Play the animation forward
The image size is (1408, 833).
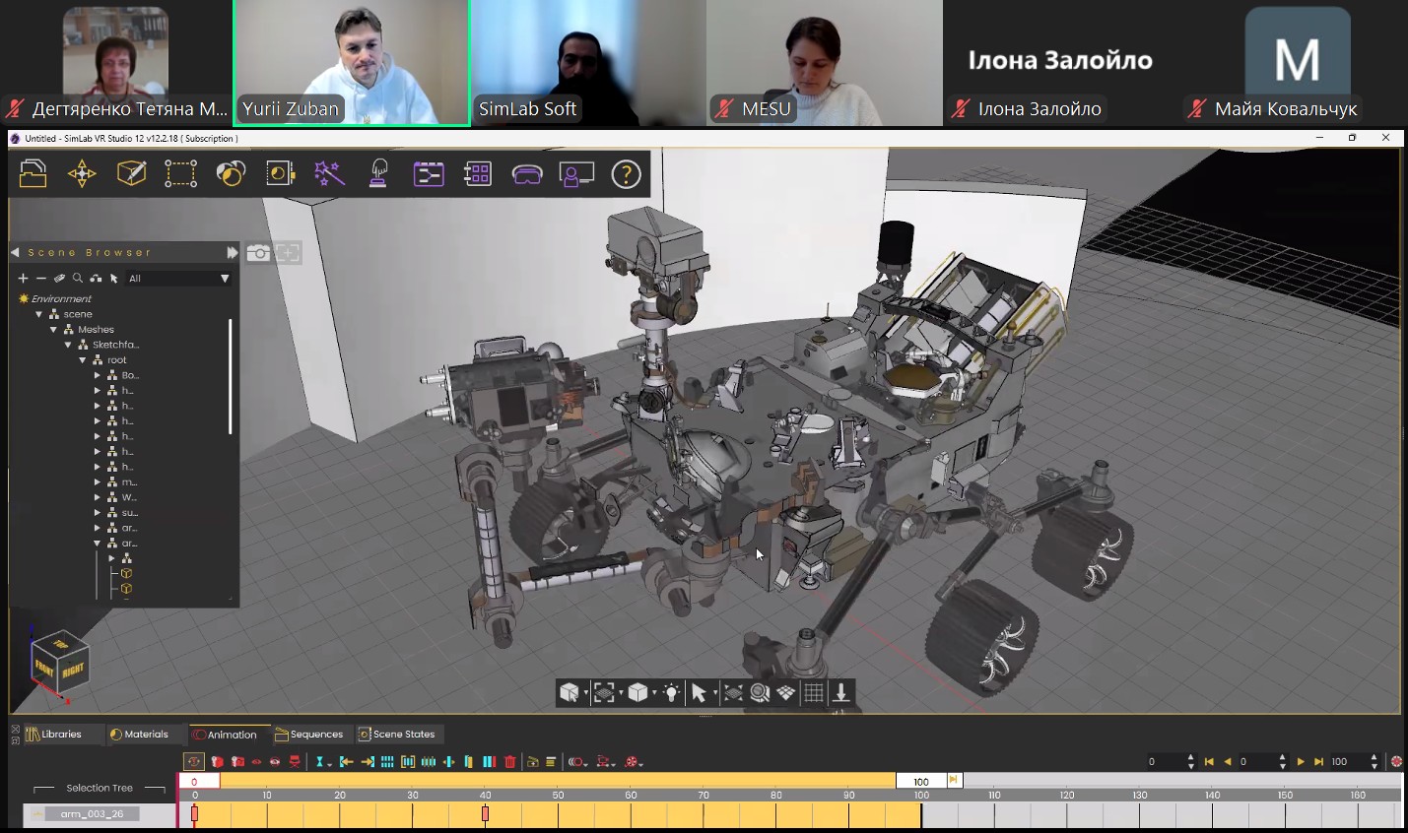coord(1301,762)
